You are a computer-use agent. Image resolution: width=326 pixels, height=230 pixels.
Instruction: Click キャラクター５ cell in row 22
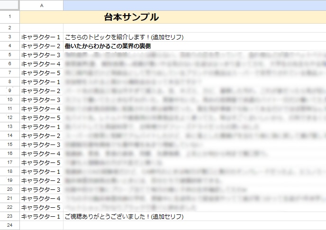pos(42,207)
